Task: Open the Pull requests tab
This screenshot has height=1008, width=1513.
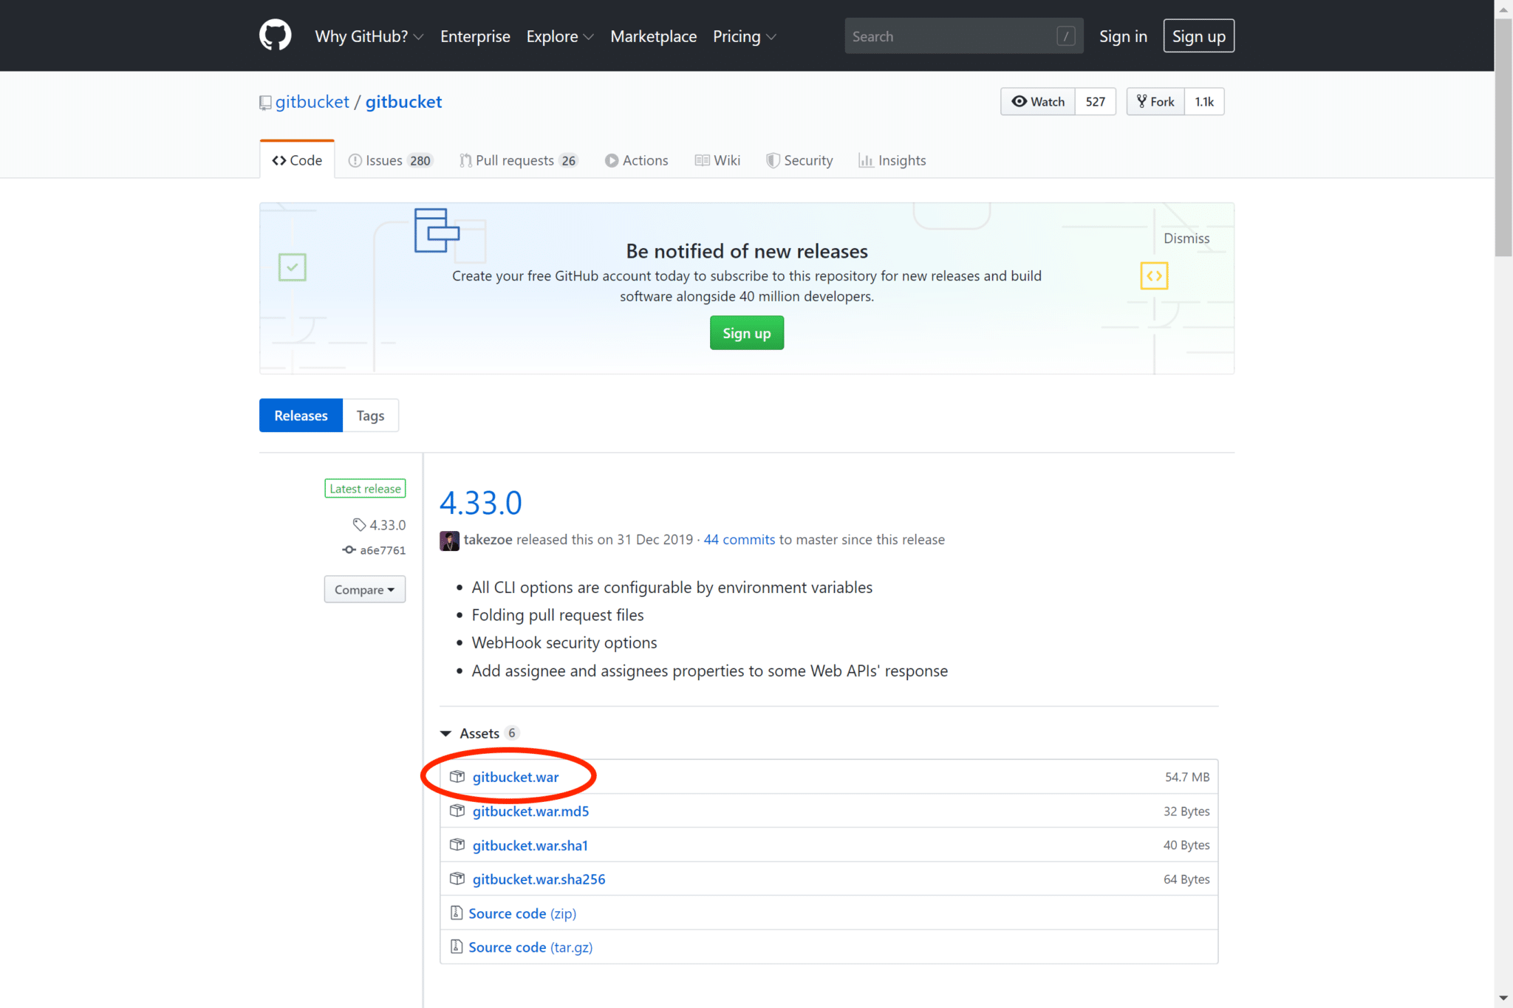Action: (x=517, y=160)
